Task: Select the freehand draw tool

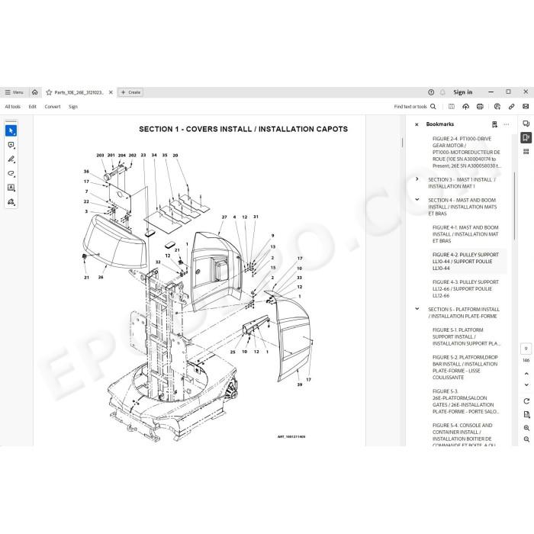Action: click(x=11, y=174)
